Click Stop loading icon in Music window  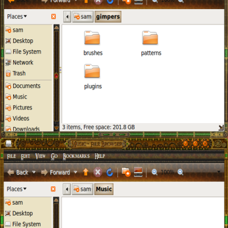coord(97,172)
